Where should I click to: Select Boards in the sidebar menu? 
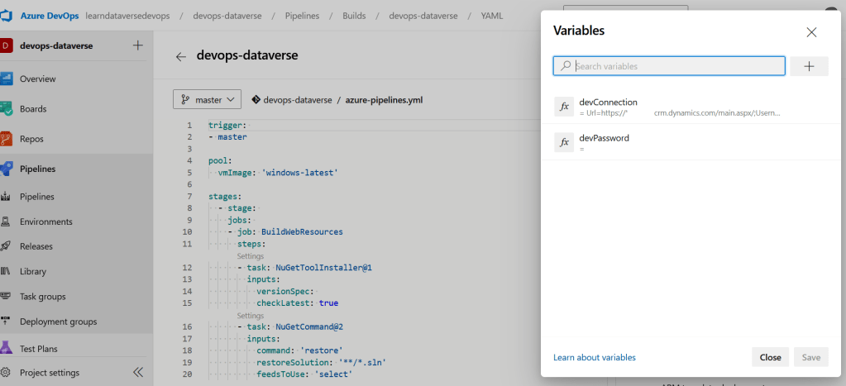click(x=33, y=109)
